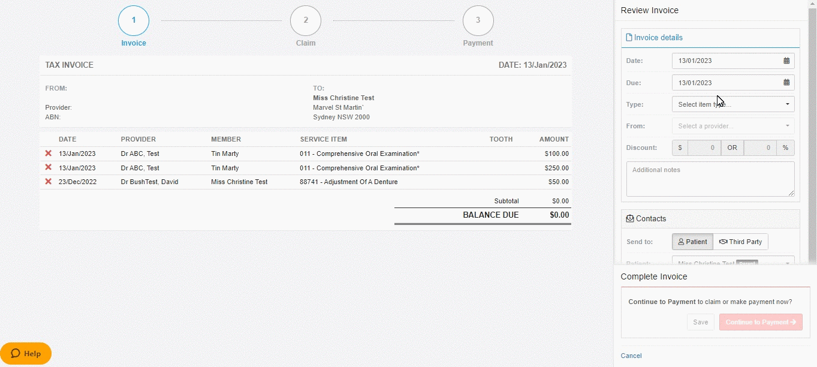Click the AMOUNT column header

coord(554,139)
